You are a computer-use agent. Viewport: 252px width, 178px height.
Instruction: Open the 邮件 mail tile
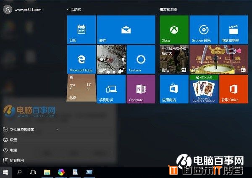click(126, 30)
